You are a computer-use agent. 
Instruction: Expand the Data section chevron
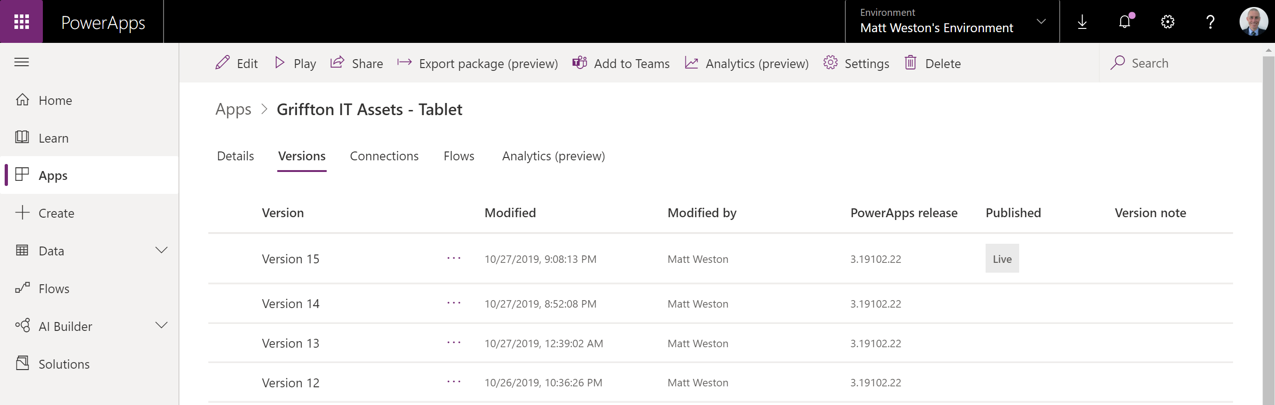pyautogui.click(x=161, y=250)
